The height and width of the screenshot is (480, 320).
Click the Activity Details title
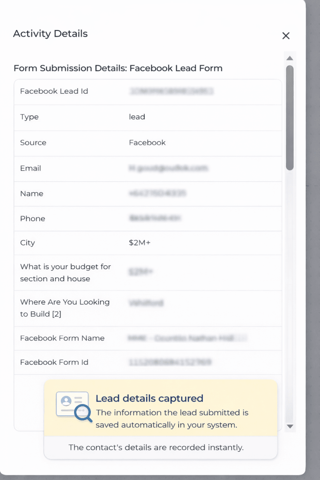[x=50, y=34]
